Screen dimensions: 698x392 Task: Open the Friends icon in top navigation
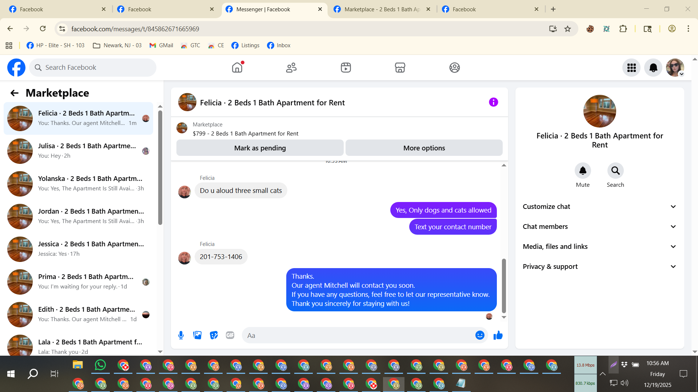coord(291,68)
